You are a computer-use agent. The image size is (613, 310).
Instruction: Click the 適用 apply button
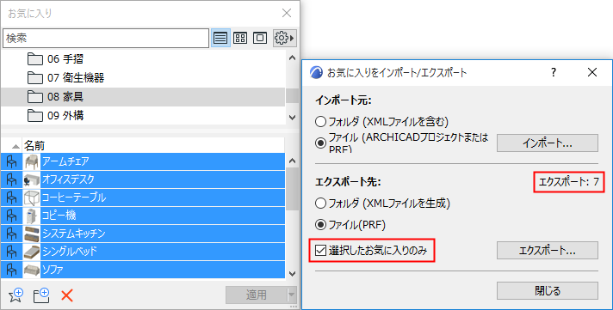click(256, 295)
